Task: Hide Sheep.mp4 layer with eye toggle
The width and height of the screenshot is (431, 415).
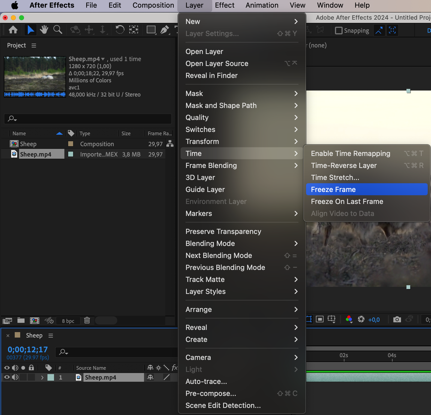Action: click(x=7, y=377)
